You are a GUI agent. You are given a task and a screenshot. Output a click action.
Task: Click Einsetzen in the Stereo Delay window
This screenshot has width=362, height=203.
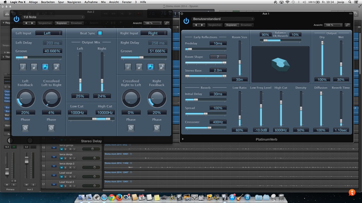tap(76, 23)
